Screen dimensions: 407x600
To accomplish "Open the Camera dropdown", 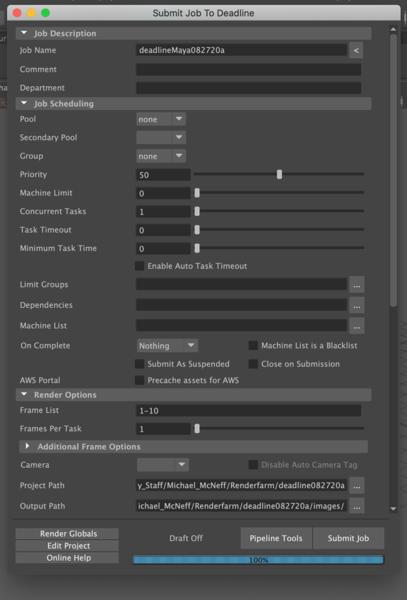I will [162, 465].
